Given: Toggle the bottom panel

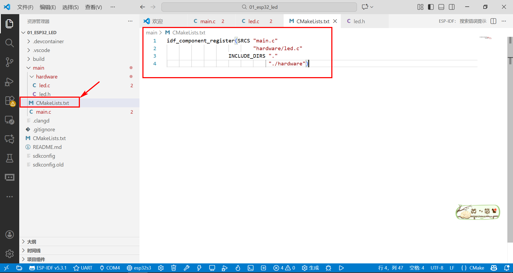Looking at the screenshot, I should [441, 7].
